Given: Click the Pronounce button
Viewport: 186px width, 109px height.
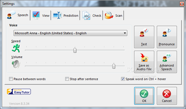Looking at the screenshot, I should [x=167, y=37].
